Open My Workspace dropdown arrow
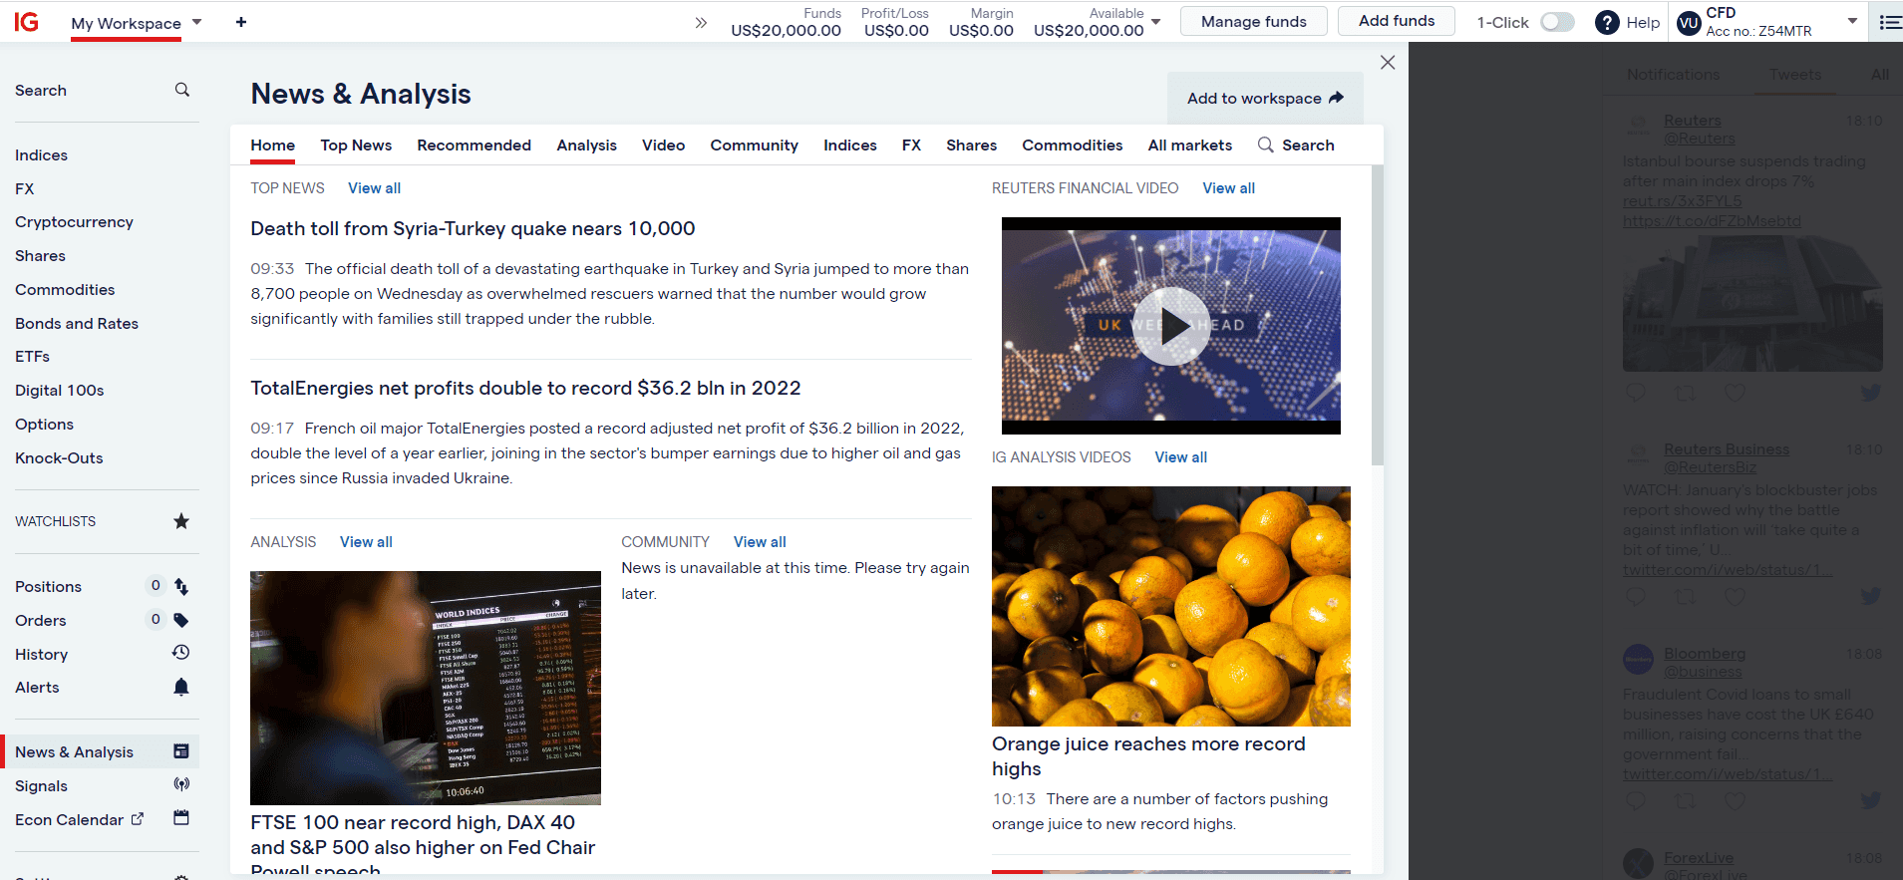This screenshot has width=1903, height=880. (196, 22)
